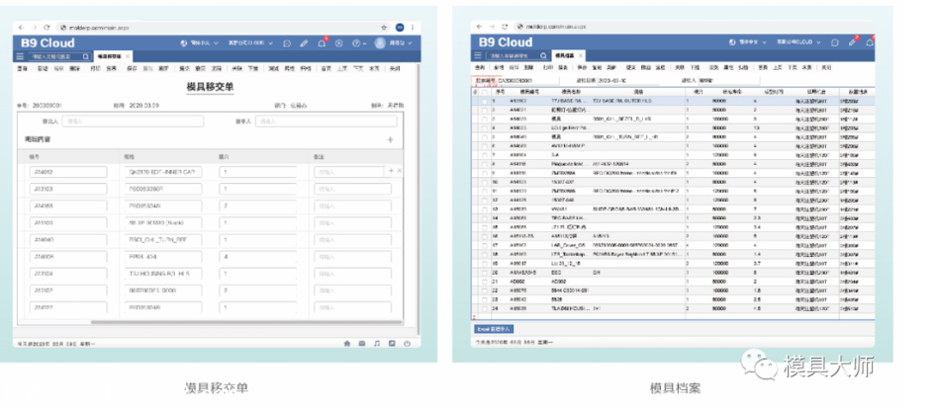Click the plus icon to add a detail row
This screenshot has width=934, height=412.
pos(390,140)
